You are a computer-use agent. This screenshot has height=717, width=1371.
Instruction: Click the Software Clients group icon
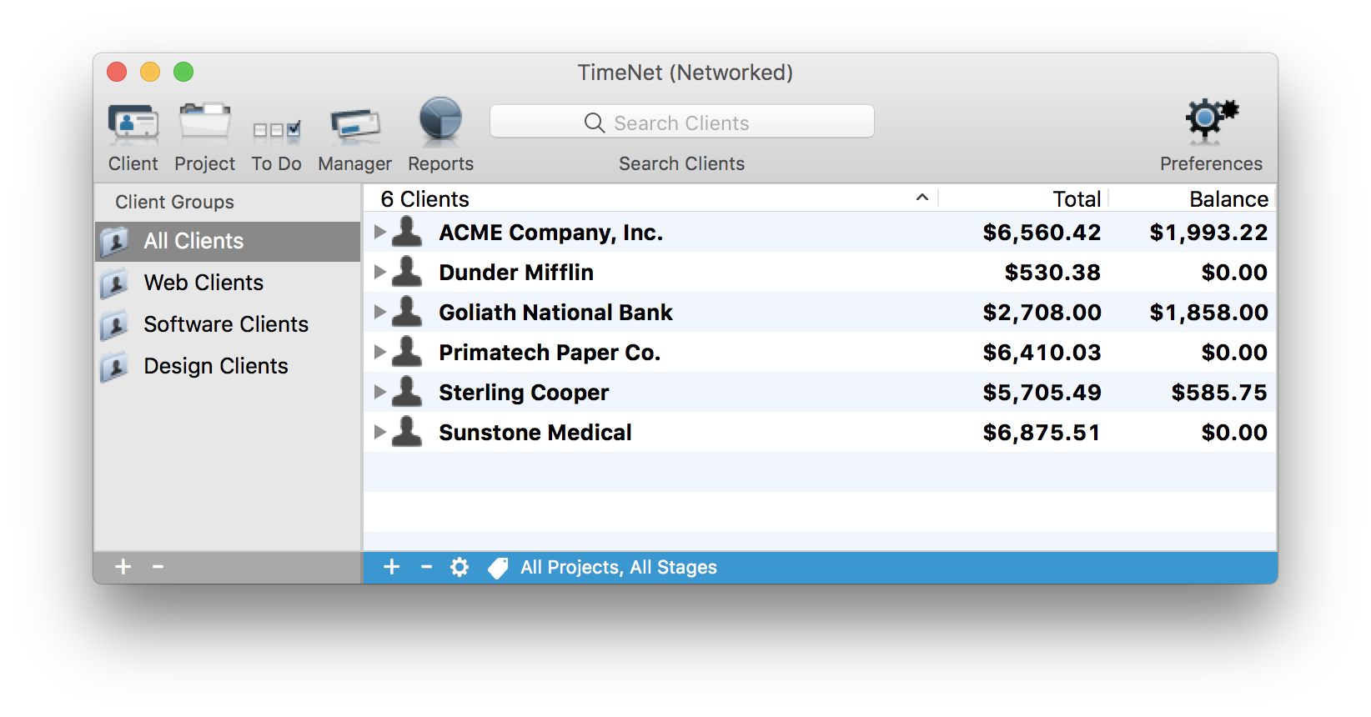(x=114, y=325)
